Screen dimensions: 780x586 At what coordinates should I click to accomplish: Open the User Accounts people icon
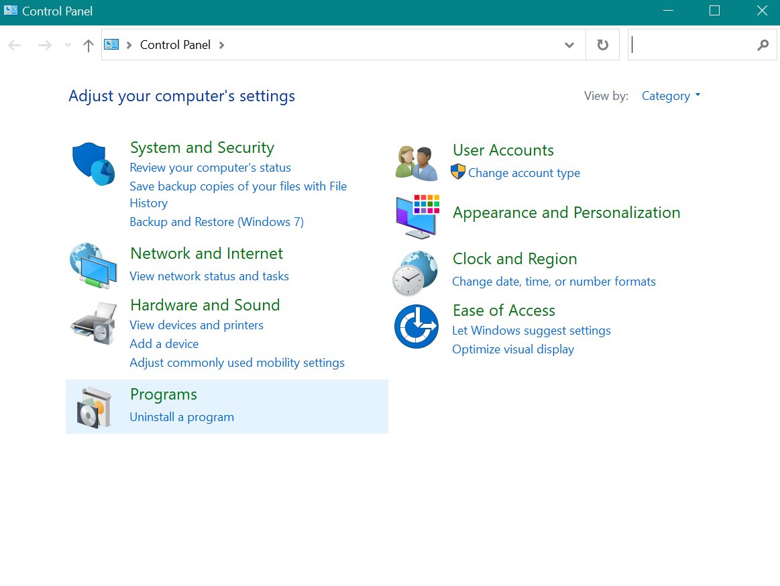416,163
